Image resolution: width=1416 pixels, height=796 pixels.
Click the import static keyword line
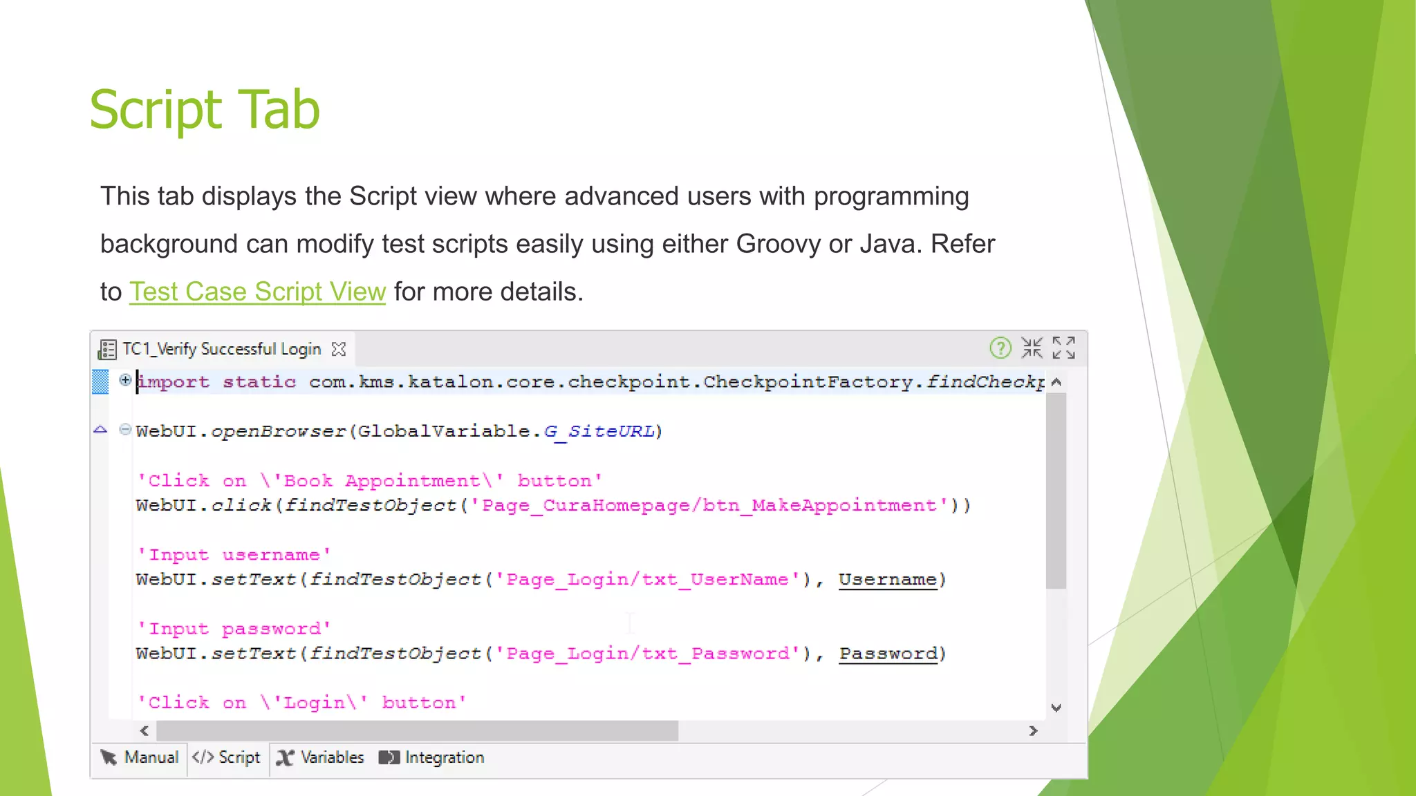[x=590, y=382]
